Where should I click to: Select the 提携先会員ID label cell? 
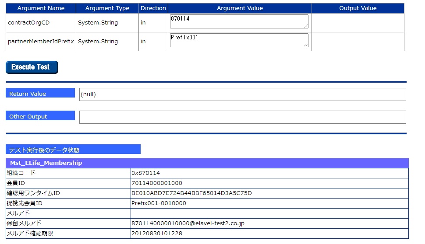[x=68, y=203]
